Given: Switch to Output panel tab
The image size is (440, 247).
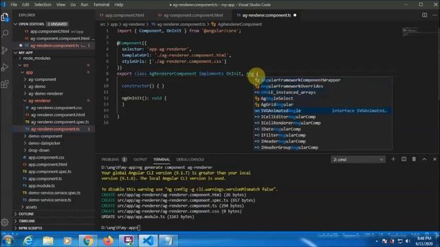Looking at the screenshot, I should point(140,160).
